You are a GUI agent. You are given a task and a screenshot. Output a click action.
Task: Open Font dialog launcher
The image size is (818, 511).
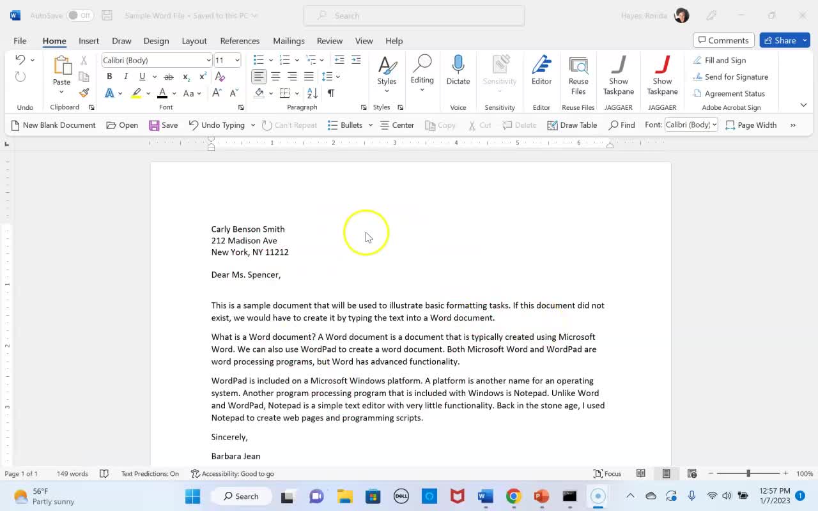[241, 107]
